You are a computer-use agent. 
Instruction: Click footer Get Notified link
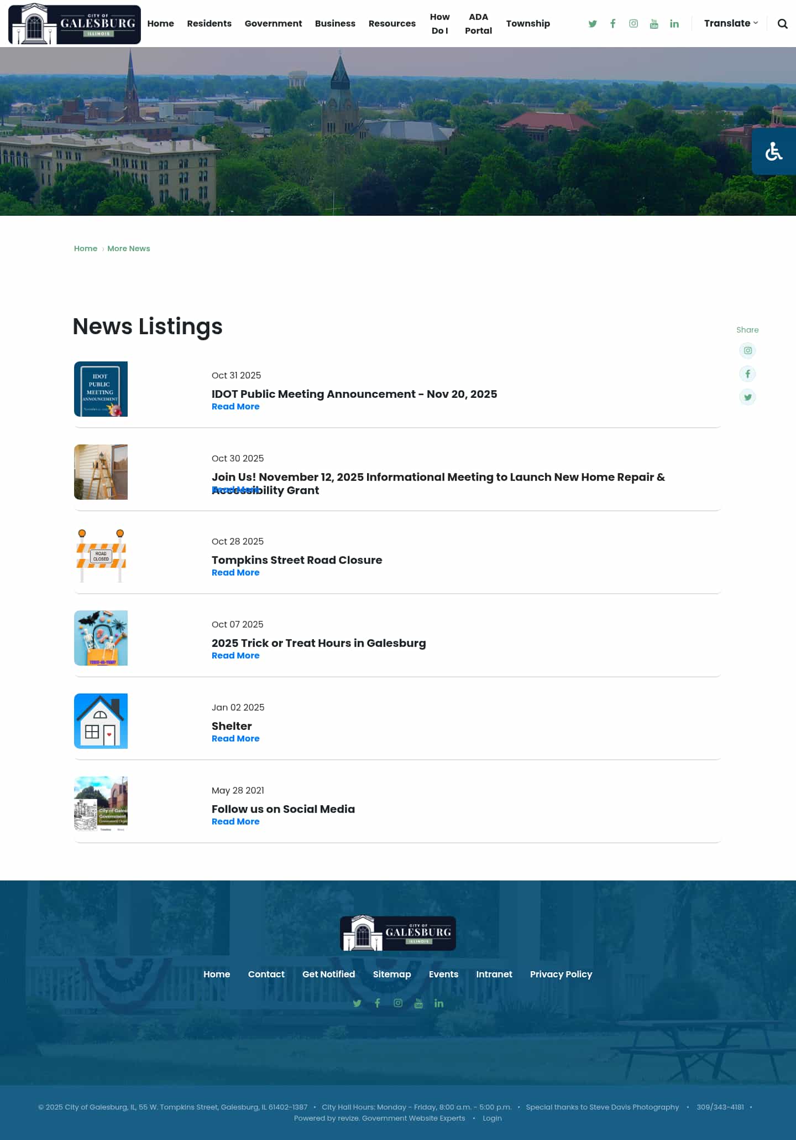pyautogui.click(x=329, y=974)
